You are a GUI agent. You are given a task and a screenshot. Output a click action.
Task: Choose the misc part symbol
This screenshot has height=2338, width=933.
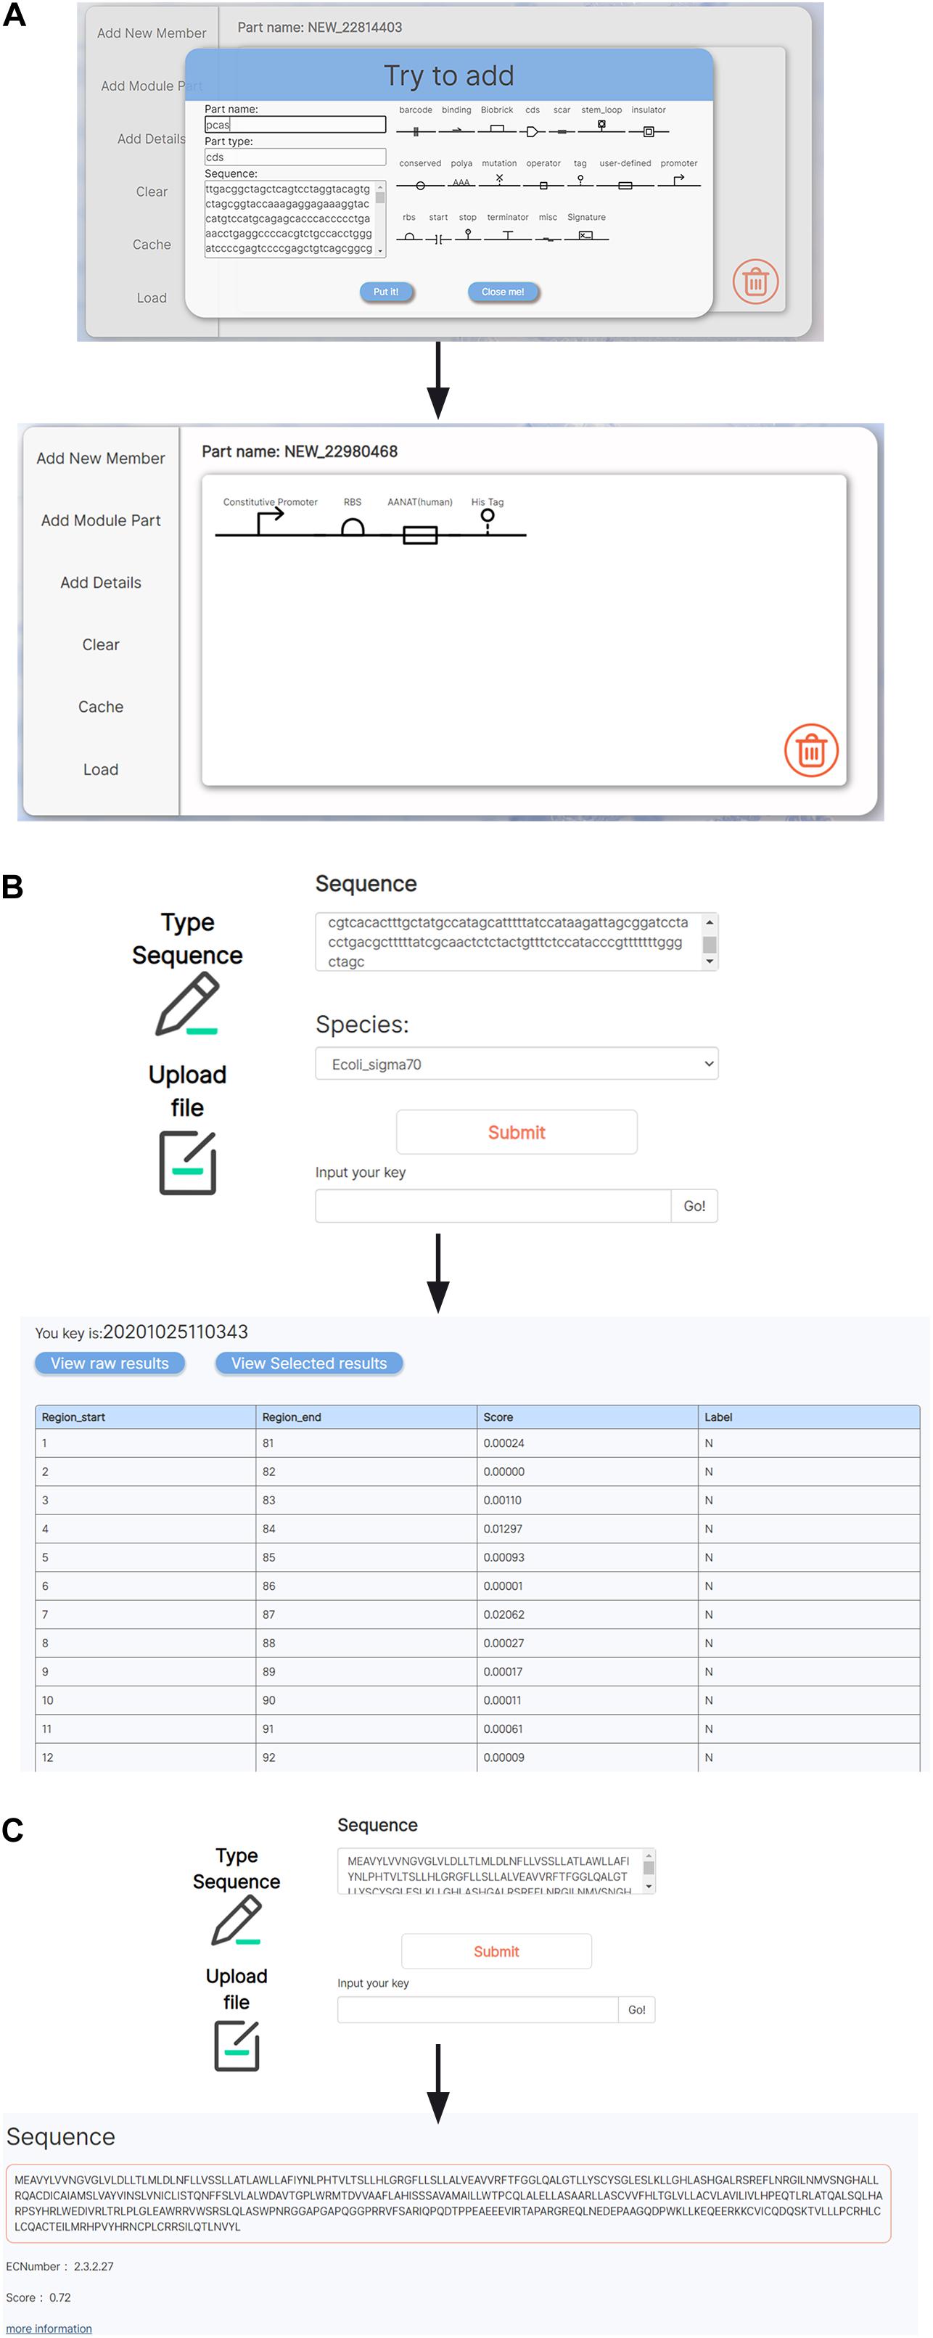[548, 239]
